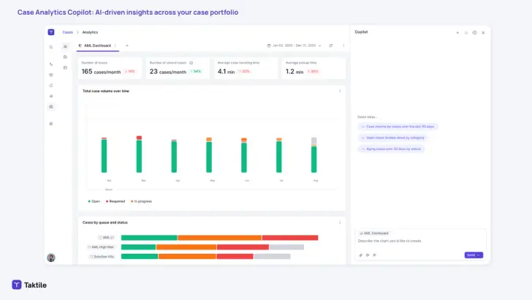This screenshot has height=300, width=532.
Task: Open search from the left sidebar
Action: 51,48
